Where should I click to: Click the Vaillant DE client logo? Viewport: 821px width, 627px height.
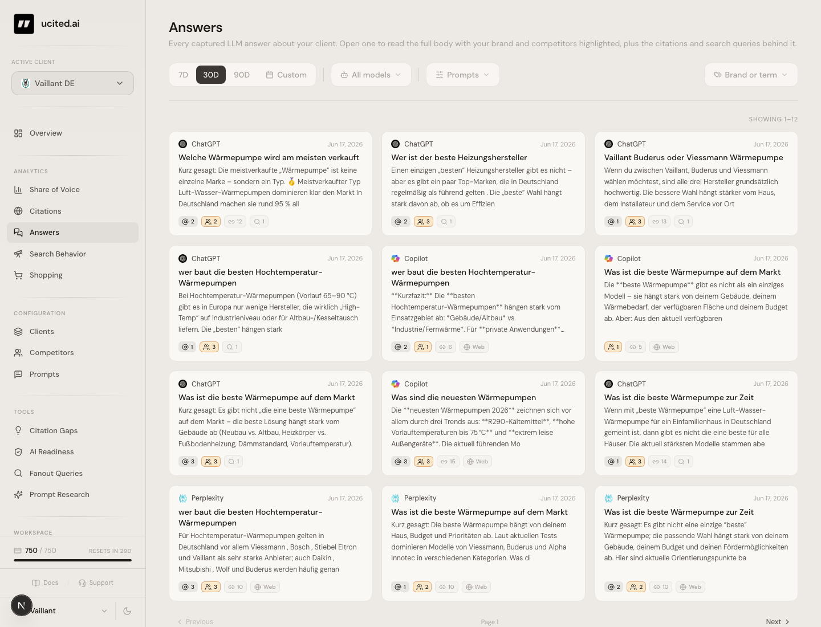coord(26,83)
